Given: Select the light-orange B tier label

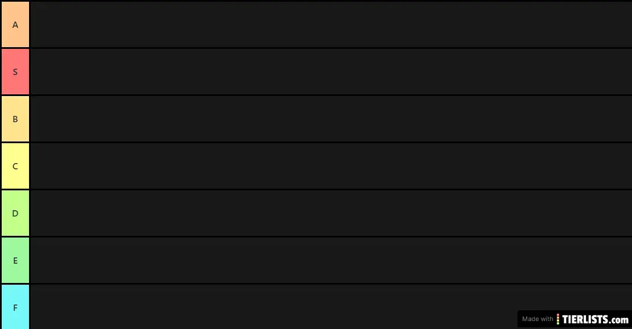Looking at the screenshot, I should (15, 119).
